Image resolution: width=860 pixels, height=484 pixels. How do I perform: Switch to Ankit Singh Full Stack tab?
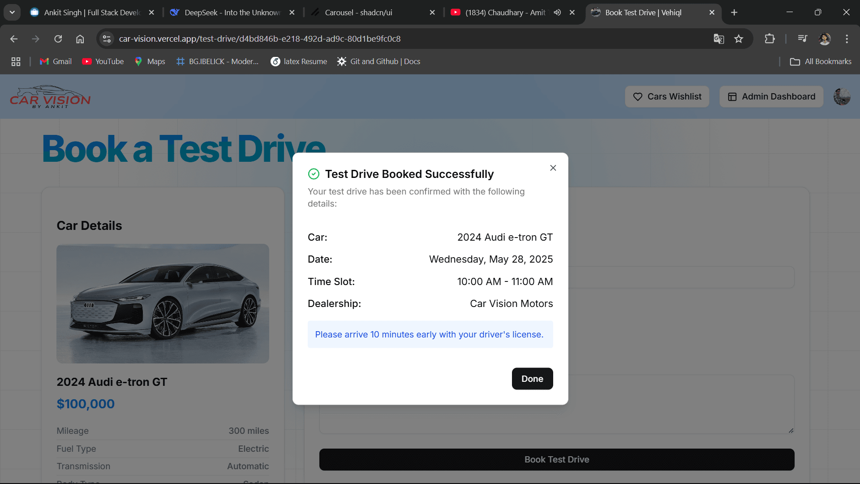click(92, 13)
